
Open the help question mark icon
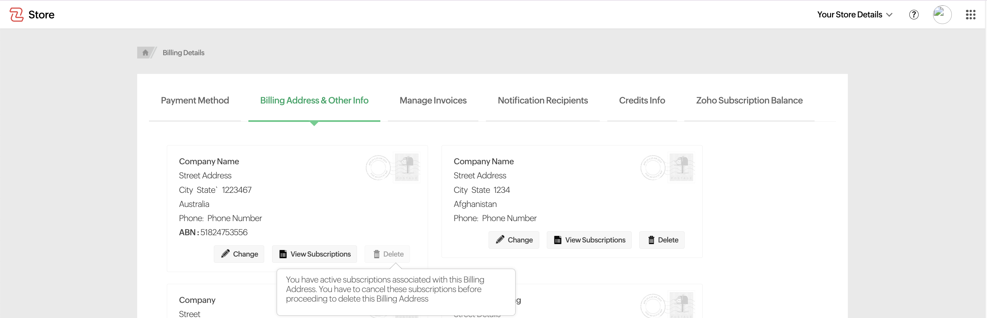click(x=913, y=14)
